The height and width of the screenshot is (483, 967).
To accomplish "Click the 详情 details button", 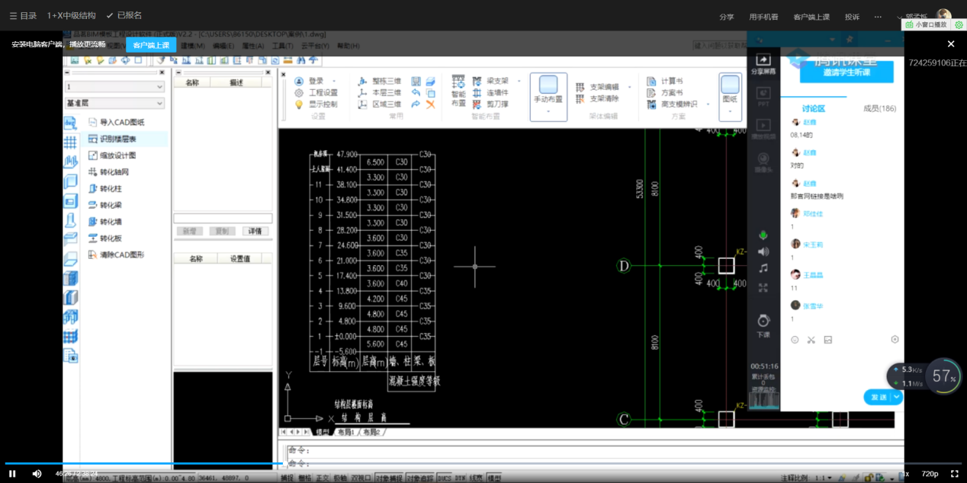I will (x=255, y=231).
